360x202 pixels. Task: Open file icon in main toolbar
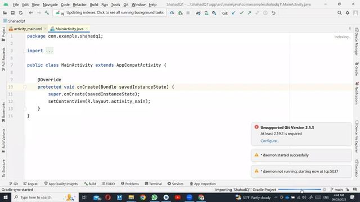pos(4,13)
